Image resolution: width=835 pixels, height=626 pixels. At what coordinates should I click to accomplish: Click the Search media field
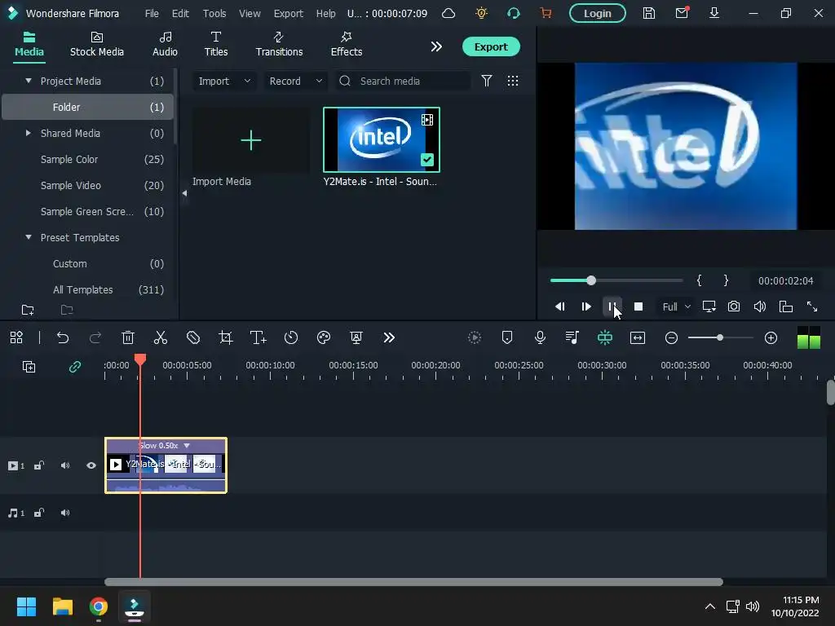pyautogui.click(x=403, y=81)
